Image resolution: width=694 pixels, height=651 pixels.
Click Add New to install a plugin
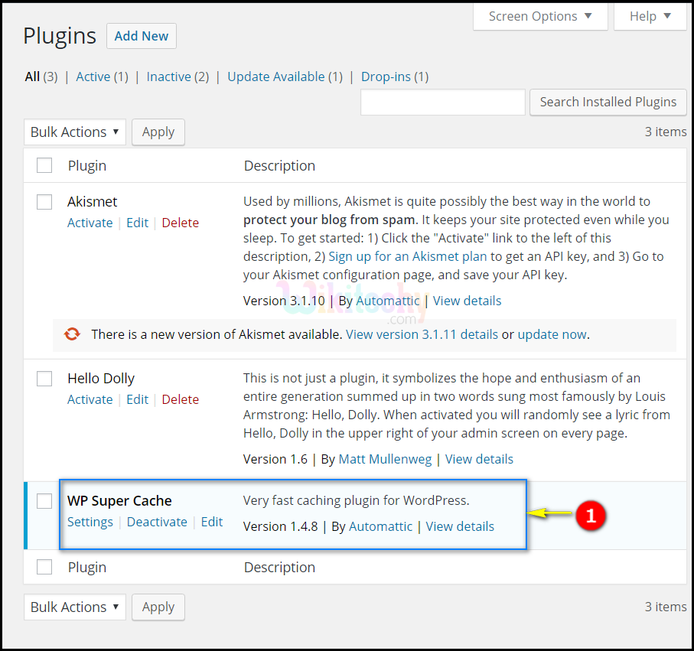(x=141, y=35)
